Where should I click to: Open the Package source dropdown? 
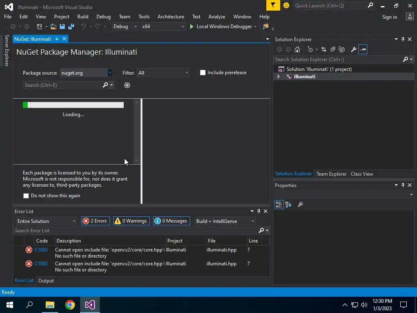click(110, 73)
